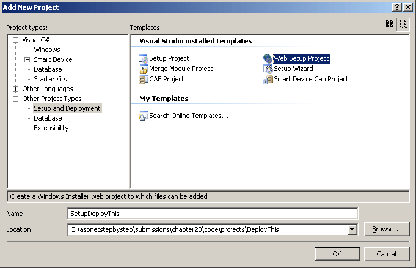Select Smart Device Cab Project icon
Viewport: 416px width, 268px height.
pyautogui.click(x=268, y=79)
